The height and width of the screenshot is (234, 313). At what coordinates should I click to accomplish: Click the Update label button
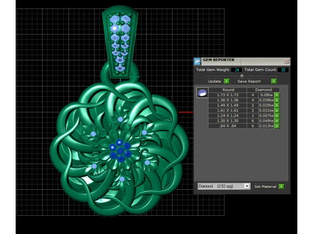[x=215, y=81]
